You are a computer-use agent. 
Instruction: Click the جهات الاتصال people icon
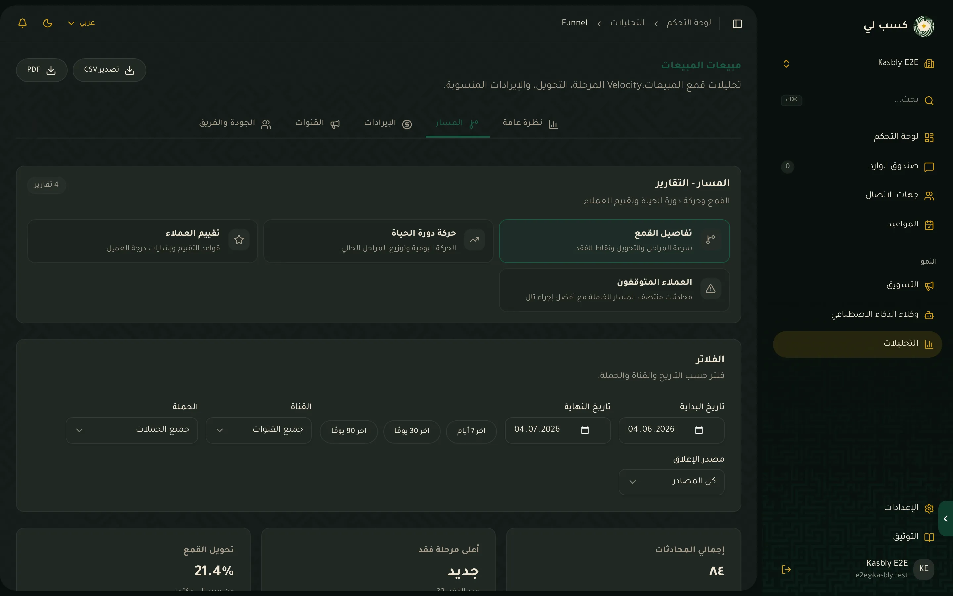929,196
